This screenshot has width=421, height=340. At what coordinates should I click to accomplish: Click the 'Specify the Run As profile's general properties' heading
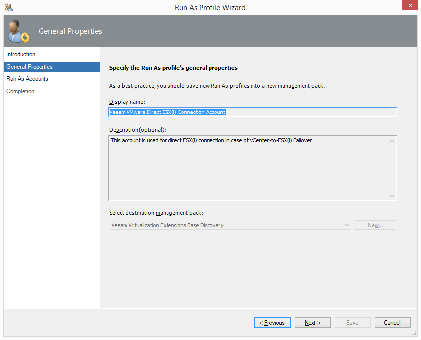pos(173,68)
